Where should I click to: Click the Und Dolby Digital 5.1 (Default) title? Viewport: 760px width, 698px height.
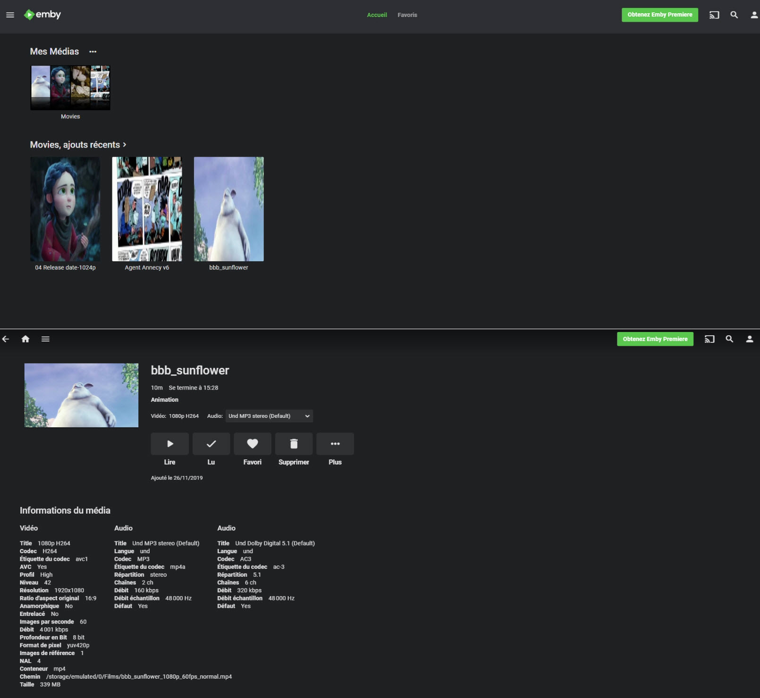(275, 543)
